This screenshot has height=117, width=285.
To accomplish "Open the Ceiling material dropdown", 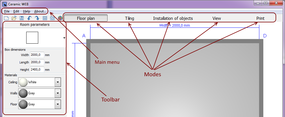I will coord(58,82).
